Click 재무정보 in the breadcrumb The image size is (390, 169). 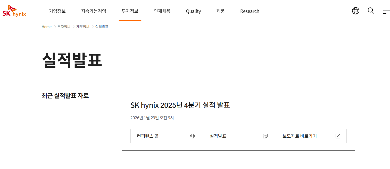point(83,27)
